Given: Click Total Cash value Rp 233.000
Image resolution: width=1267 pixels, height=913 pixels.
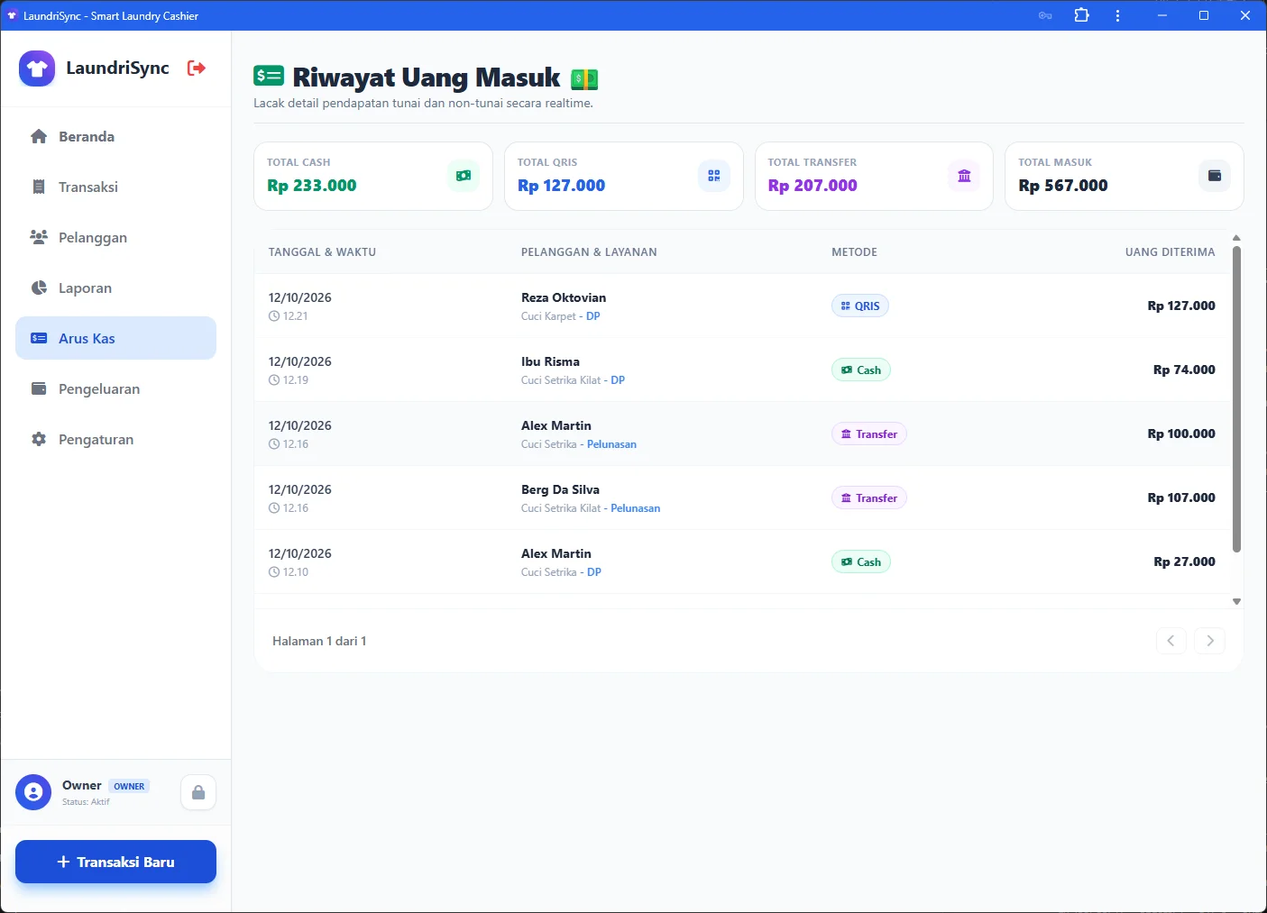Looking at the screenshot, I should click(x=312, y=186).
